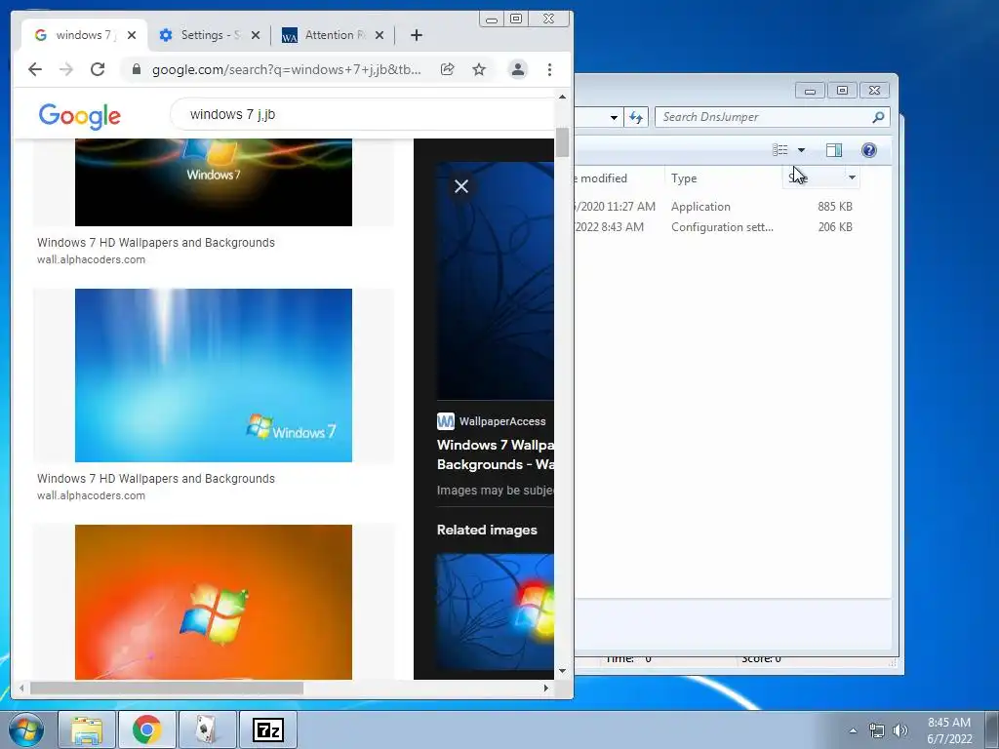Open the Solitaire card game taskbar icon
Image resolution: width=999 pixels, height=749 pixels.
[206, 729]
